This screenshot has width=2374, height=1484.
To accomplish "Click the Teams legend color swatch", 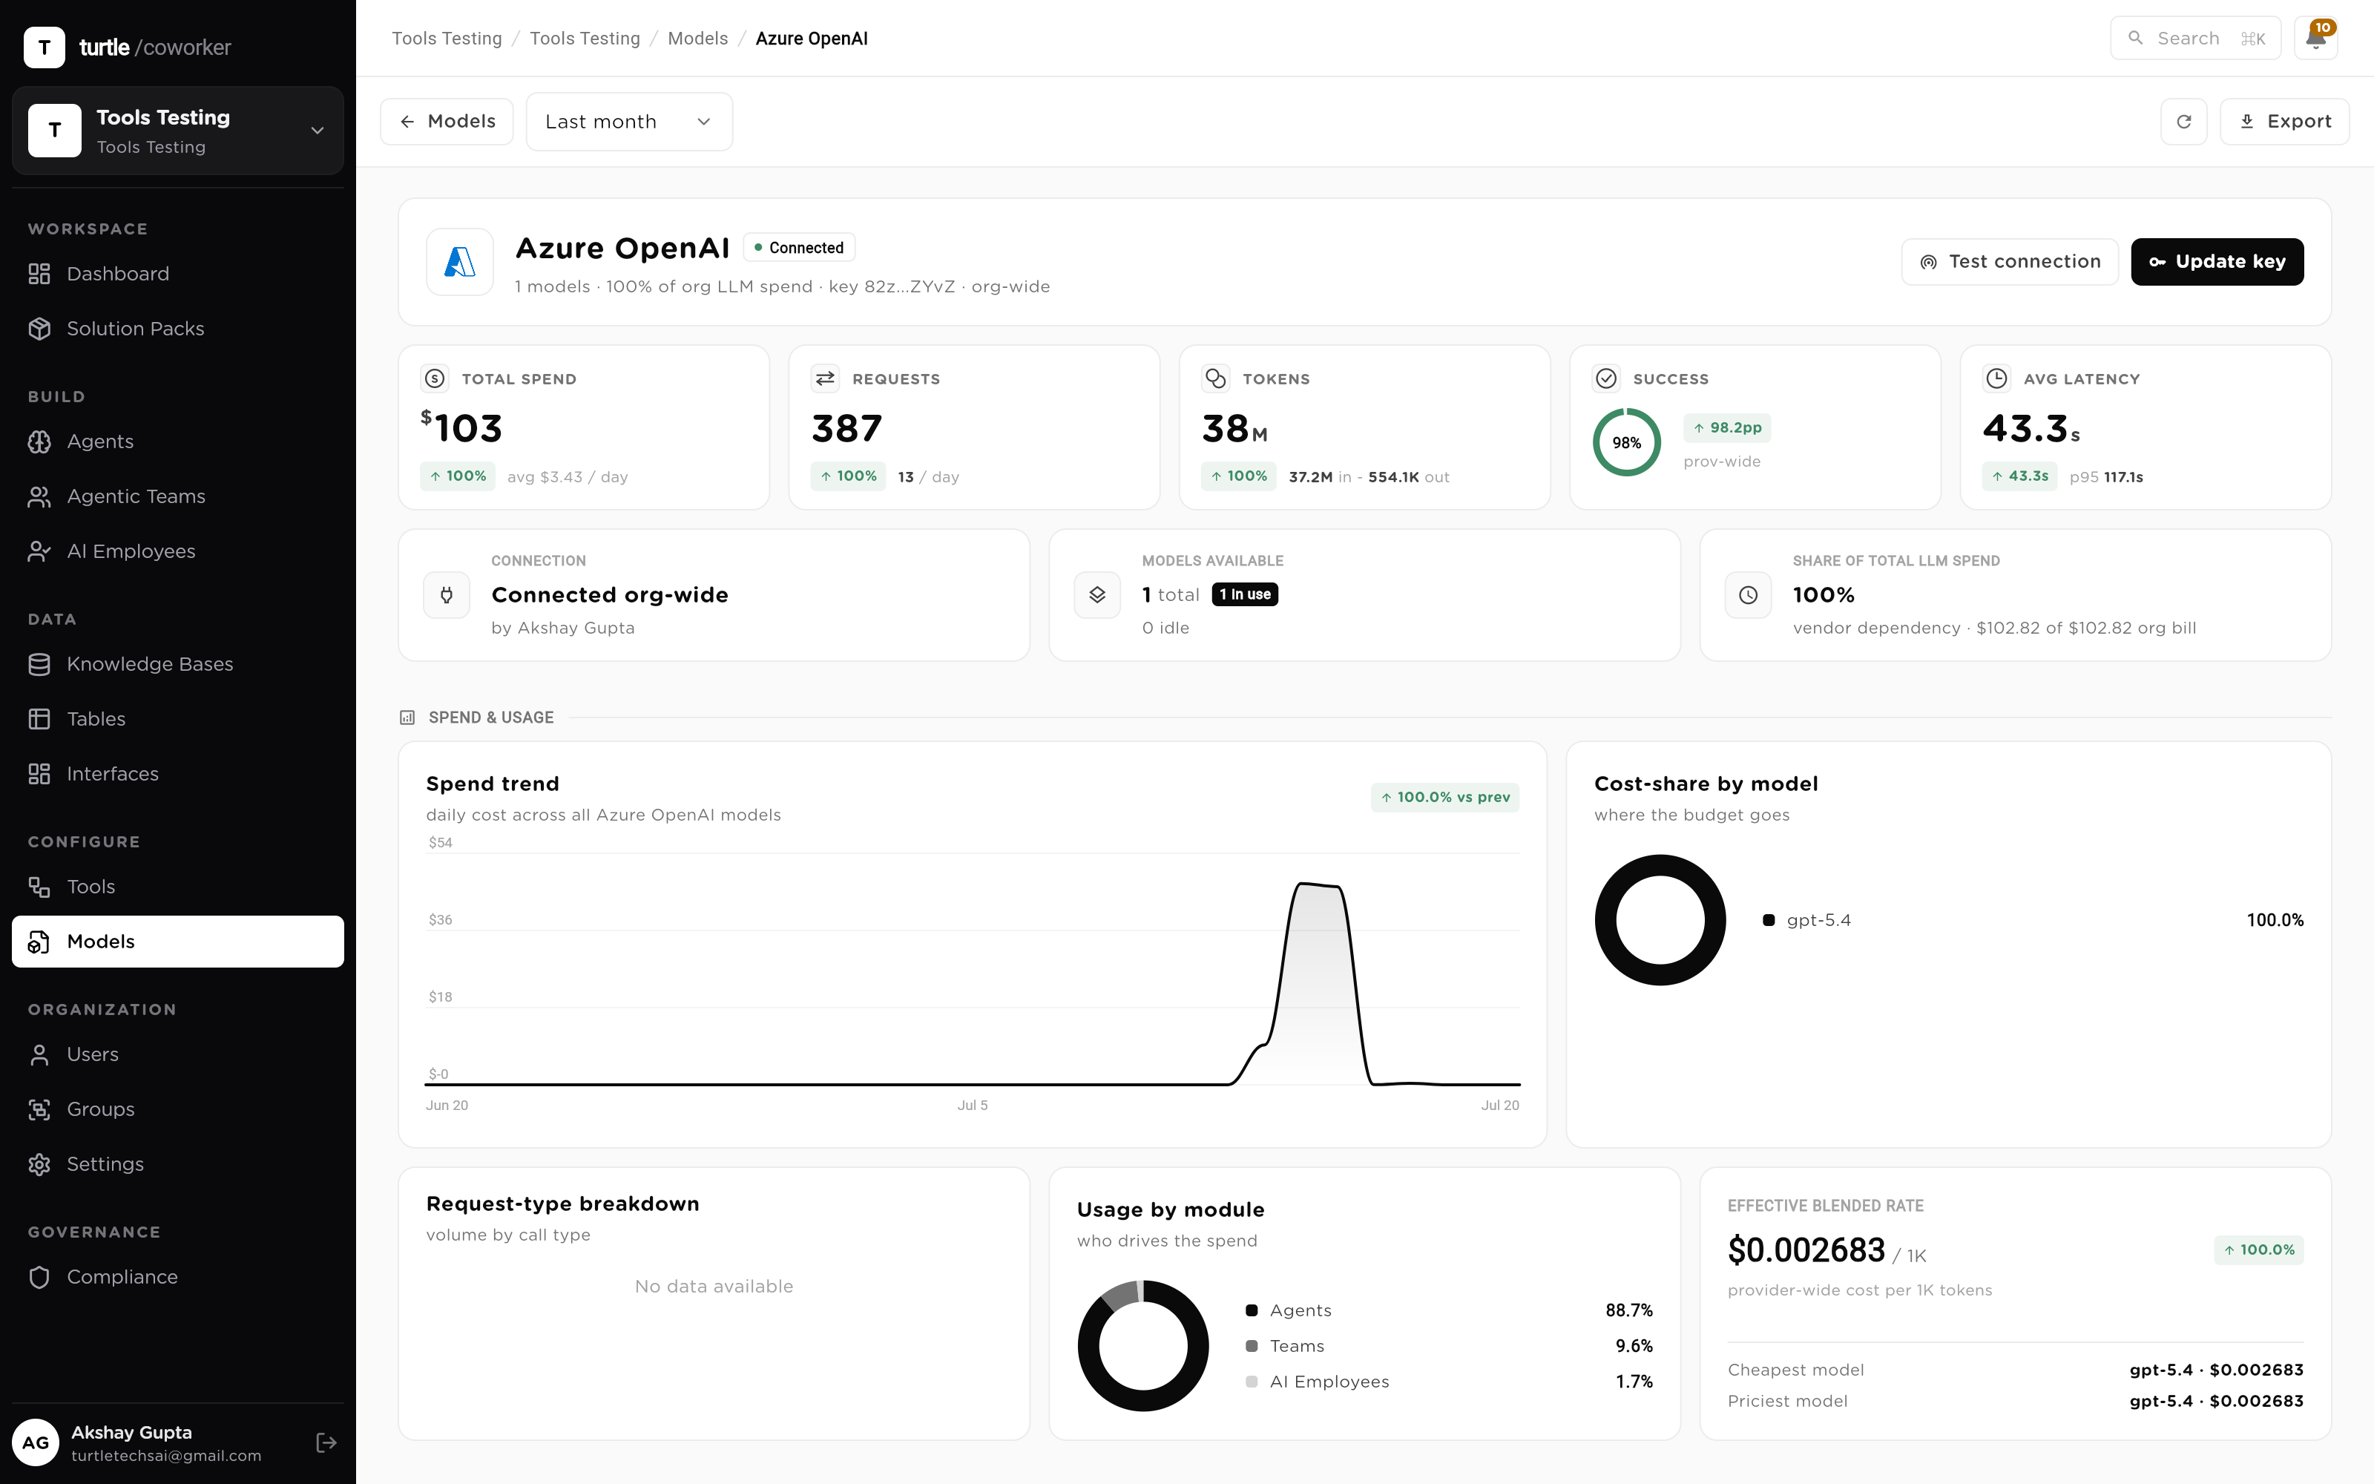I will coord(1252,1347).
